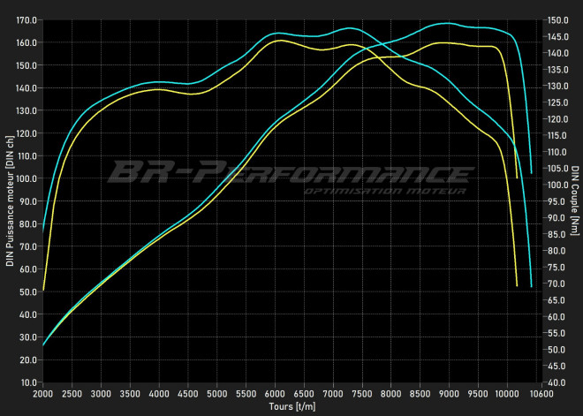This screenshot has height=416, width=583.
Task: Click the BR-Performance watermark logo
Action: (290, 172)
